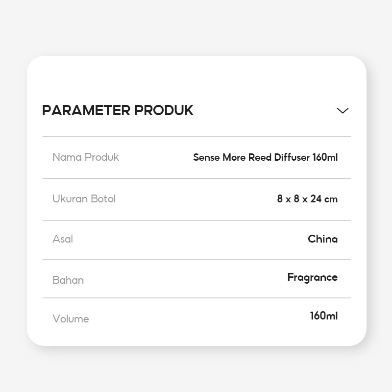Click the word Diffuser in product name
Viewport: 392px width, 392px height.
coord(292,157)
